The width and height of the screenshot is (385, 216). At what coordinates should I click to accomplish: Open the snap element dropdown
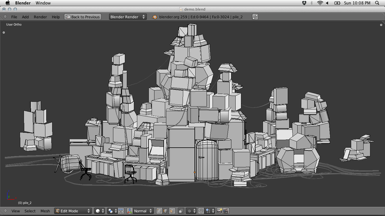210,211
